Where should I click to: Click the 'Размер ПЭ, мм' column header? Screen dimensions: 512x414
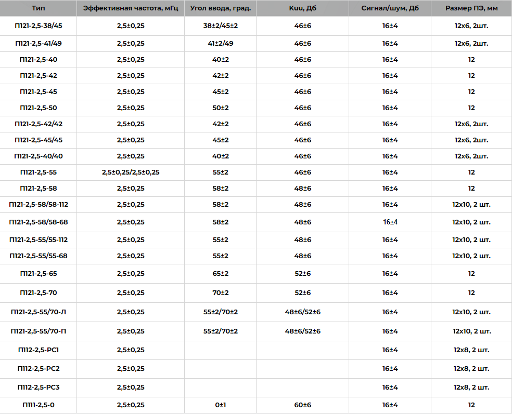[471, 9]
